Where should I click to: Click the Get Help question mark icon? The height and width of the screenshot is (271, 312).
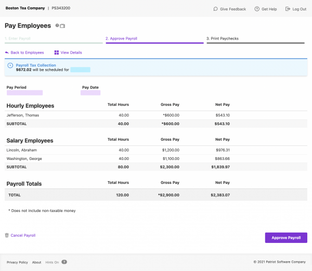[x=257, y=9]
